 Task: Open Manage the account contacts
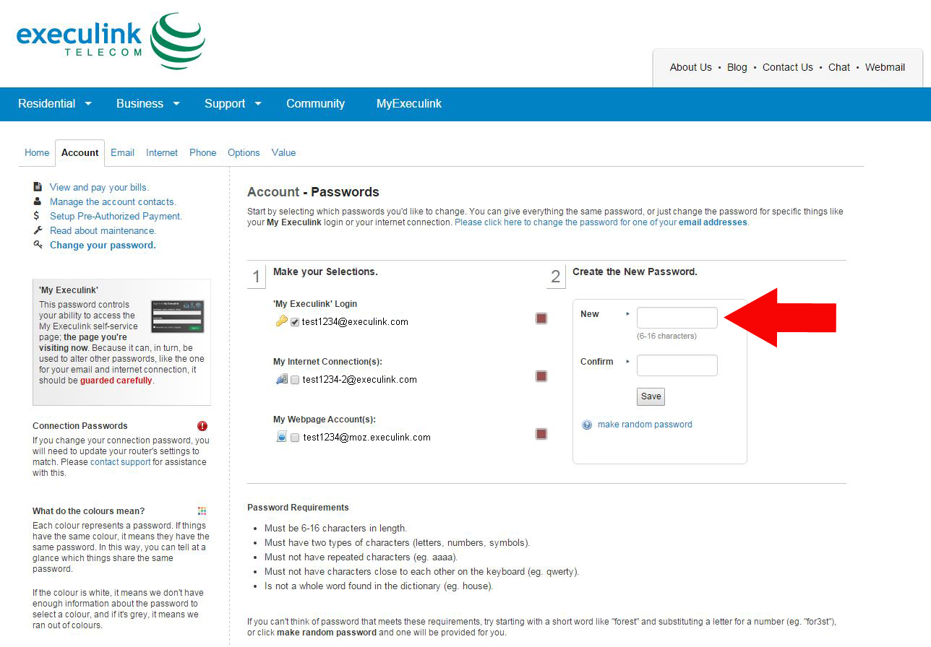coord(113,201)
